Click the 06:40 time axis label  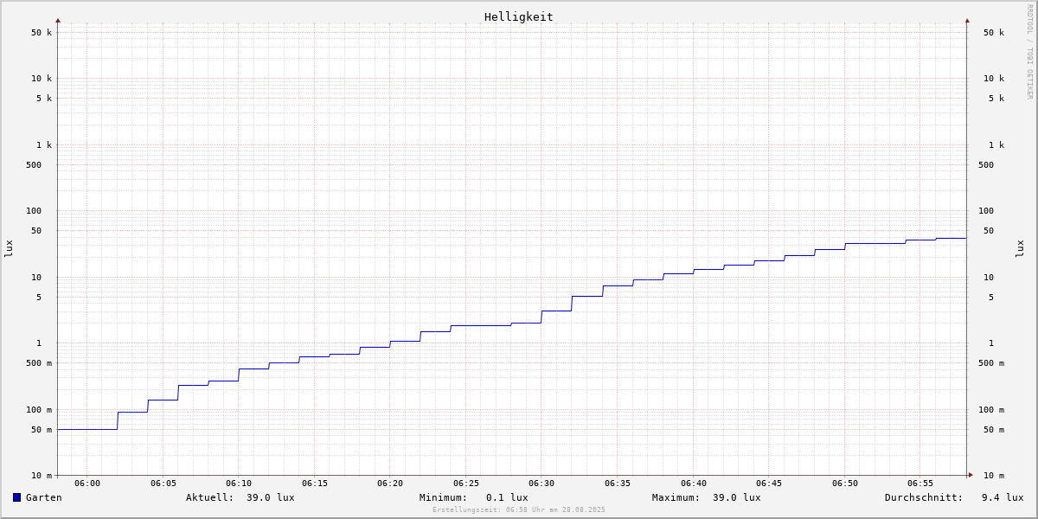coord(694,484)
